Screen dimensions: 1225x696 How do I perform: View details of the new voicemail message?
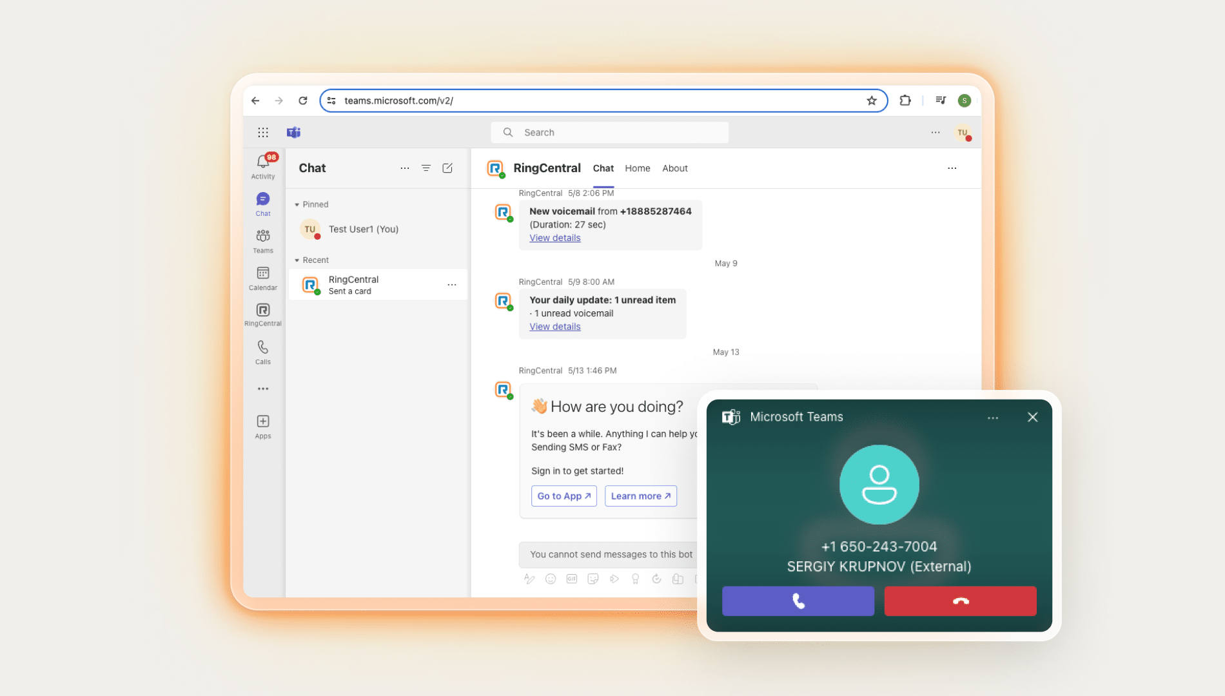(x=554, y=238)
